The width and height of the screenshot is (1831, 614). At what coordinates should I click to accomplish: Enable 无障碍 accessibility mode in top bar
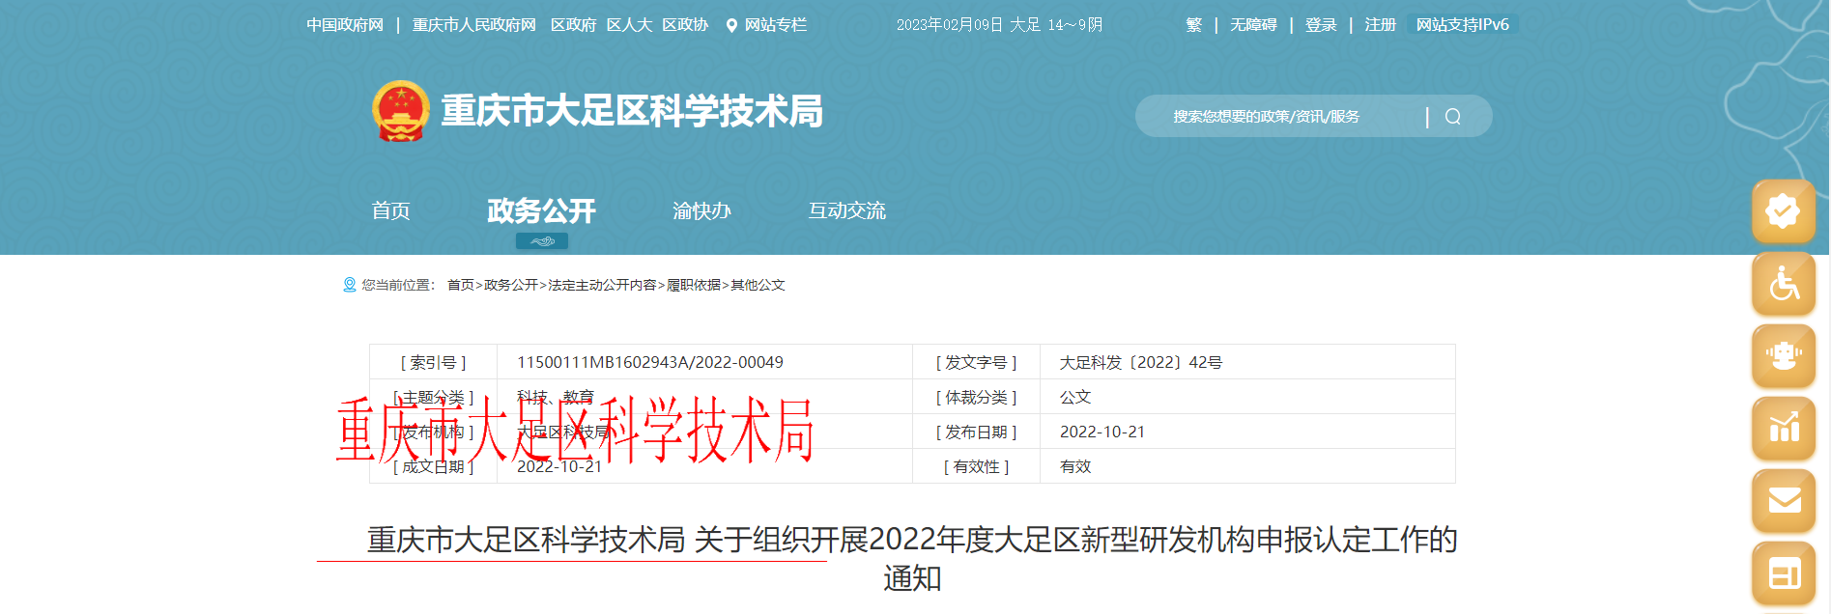[x=1253, y=25]
